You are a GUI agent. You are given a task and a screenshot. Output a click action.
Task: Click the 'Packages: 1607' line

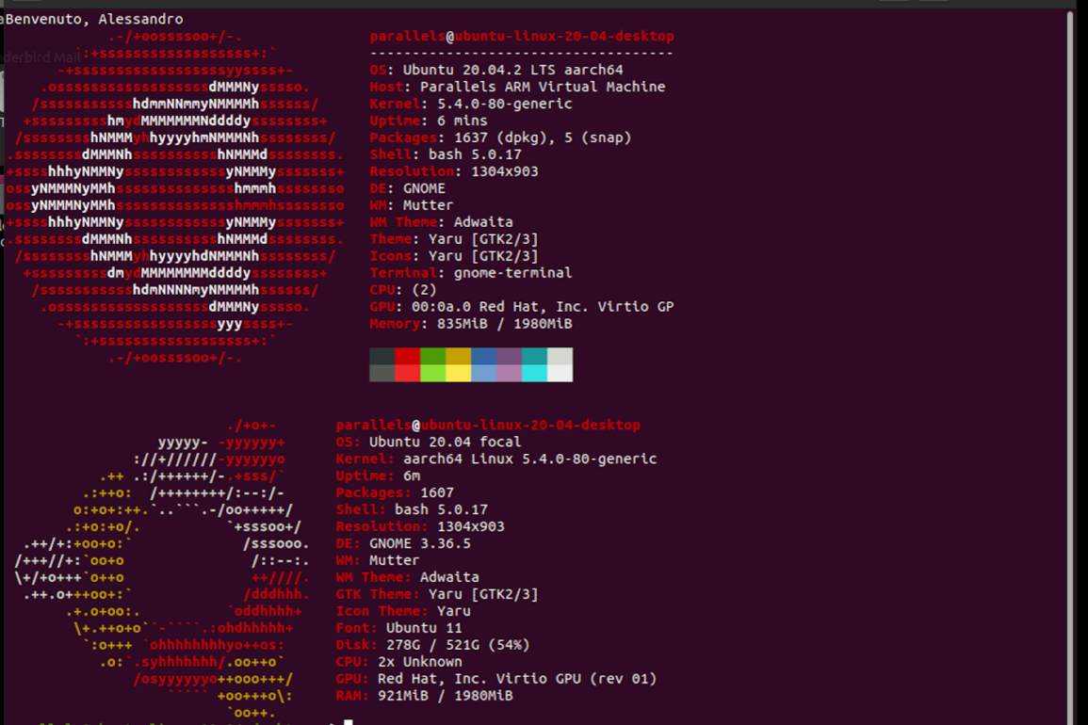(x=395, y=492)
